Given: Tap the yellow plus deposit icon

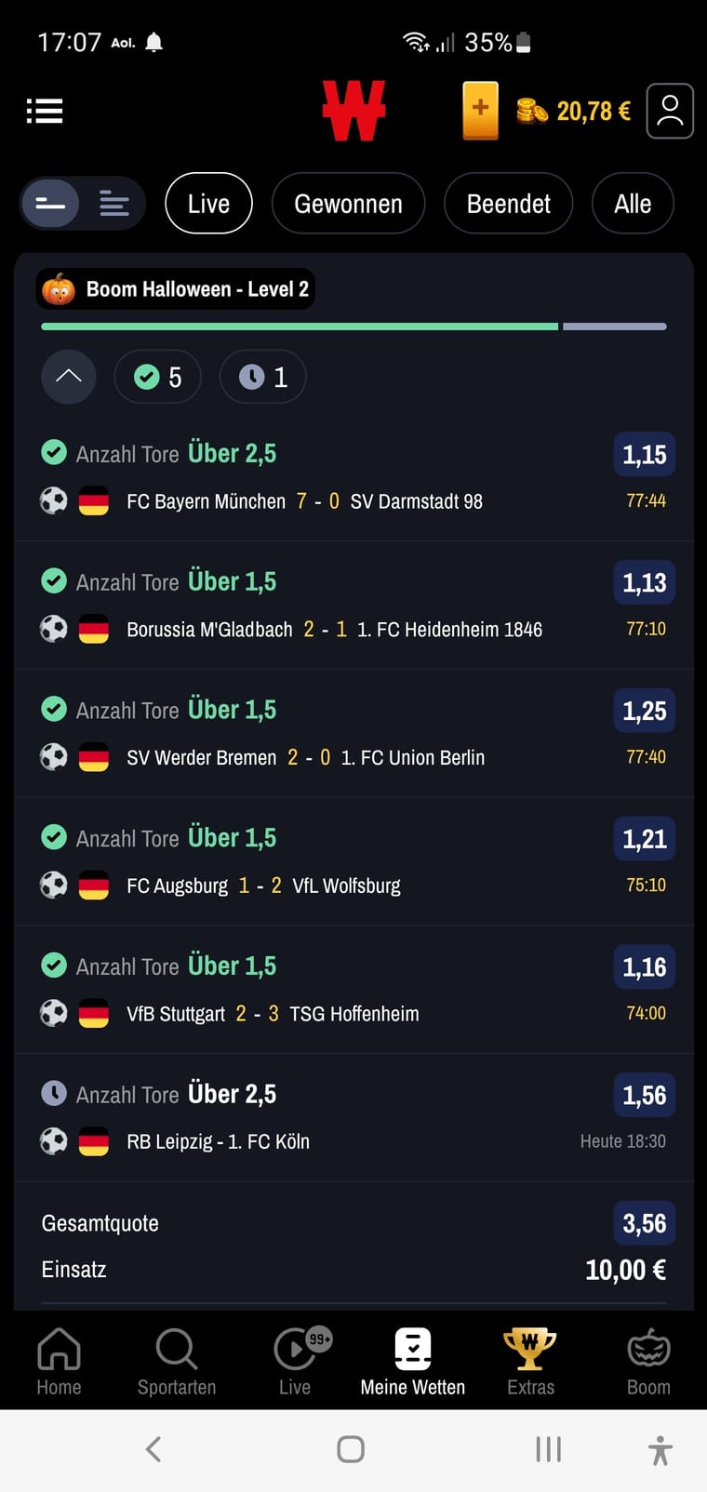Looking at the screenshot, I should coord(480,111).
